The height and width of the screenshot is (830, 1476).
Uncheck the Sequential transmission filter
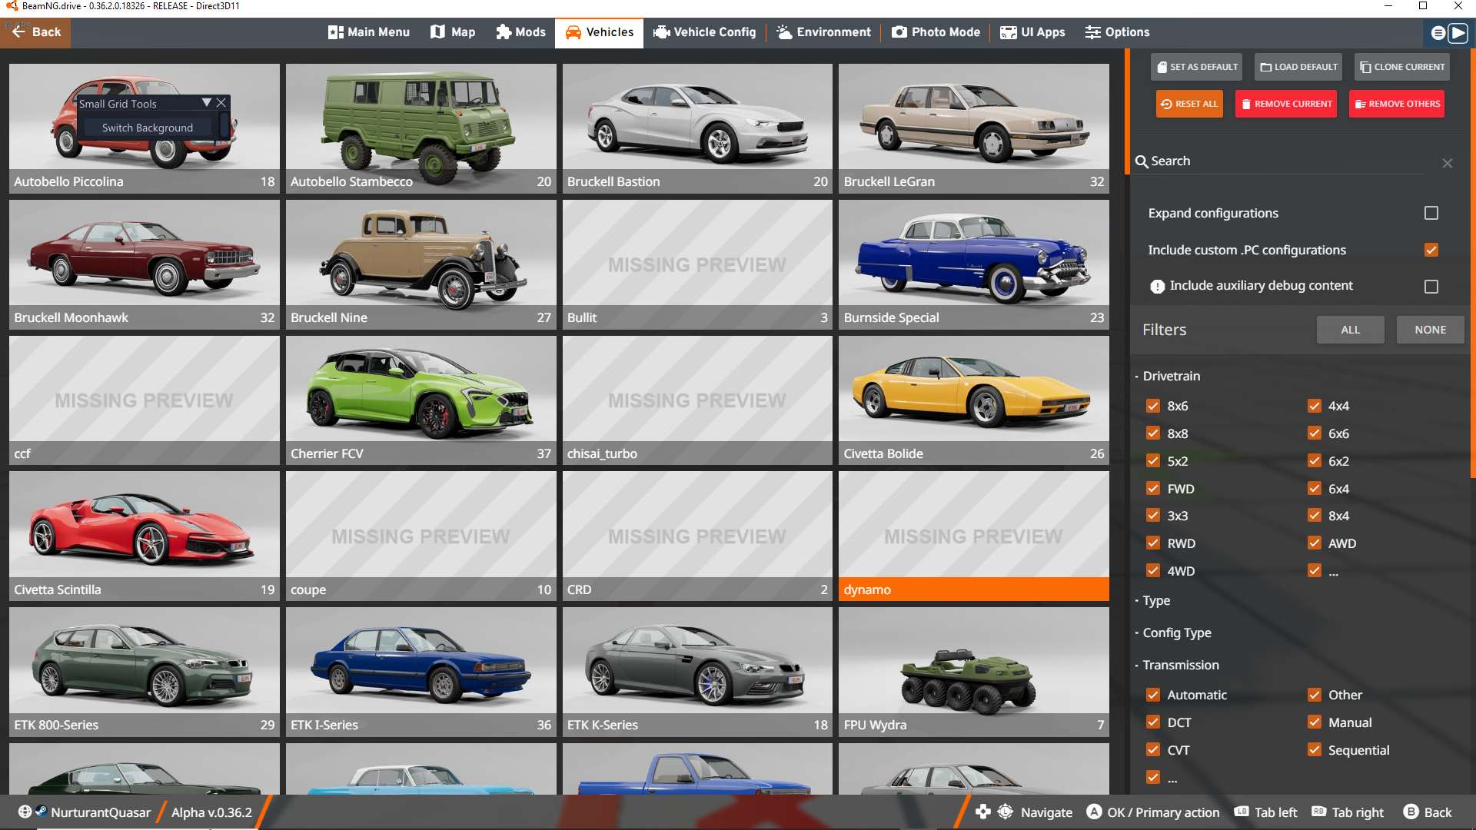(1315, 750)
